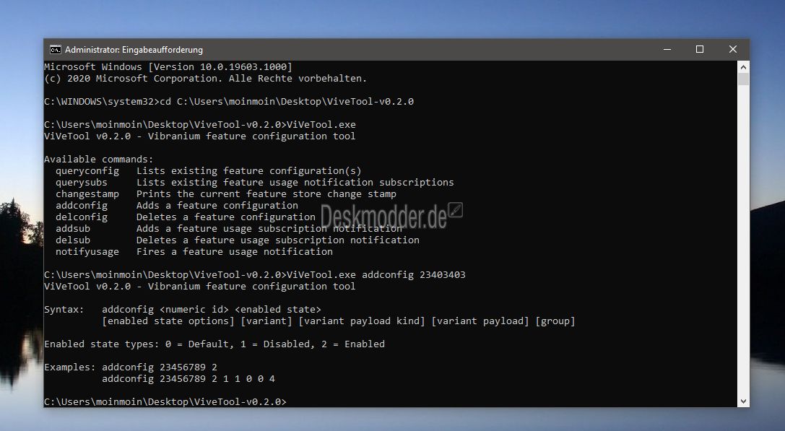Click 'Prints the current feature store change stamp'

pos(266,194)
